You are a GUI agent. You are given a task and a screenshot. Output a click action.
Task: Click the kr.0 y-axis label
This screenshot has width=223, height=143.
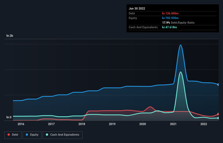9,117
